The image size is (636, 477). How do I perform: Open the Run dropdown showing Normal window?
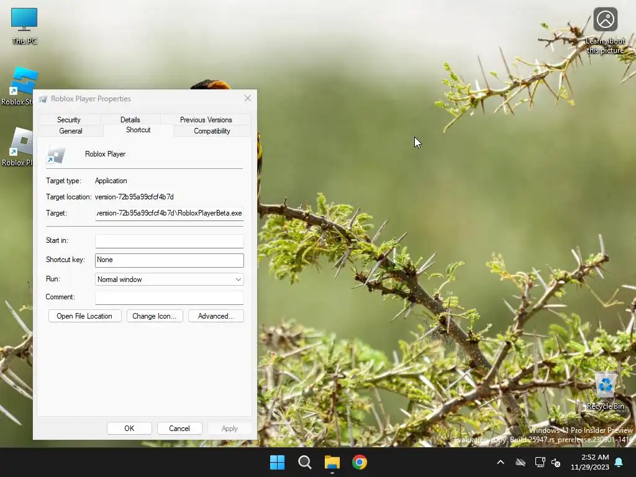(169, 279)
